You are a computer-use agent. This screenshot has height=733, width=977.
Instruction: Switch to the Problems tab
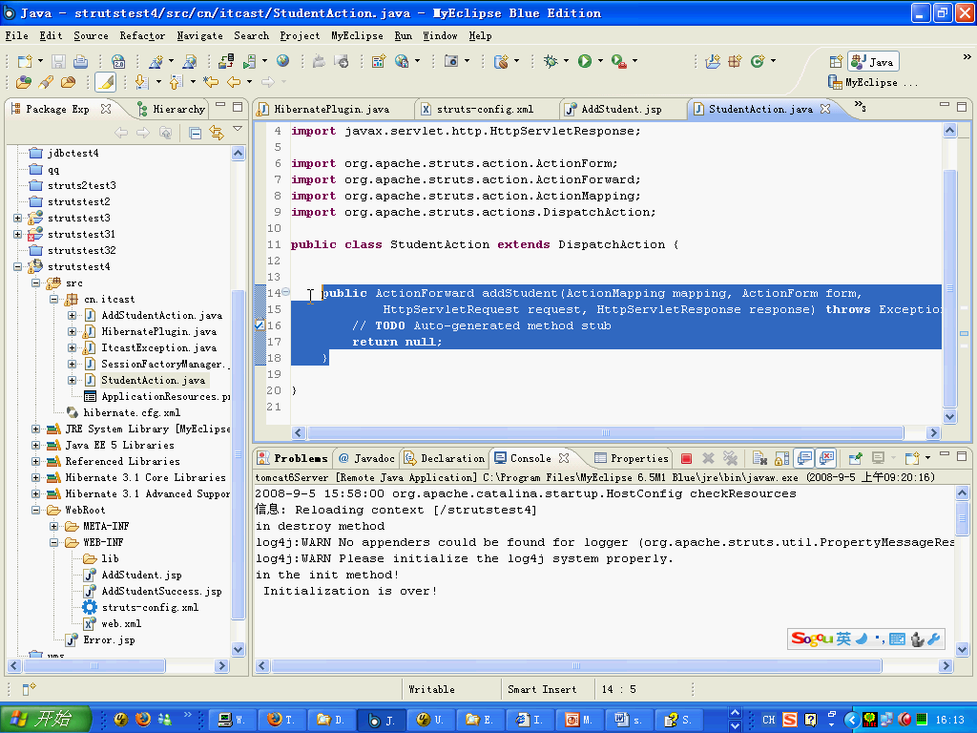293,458
